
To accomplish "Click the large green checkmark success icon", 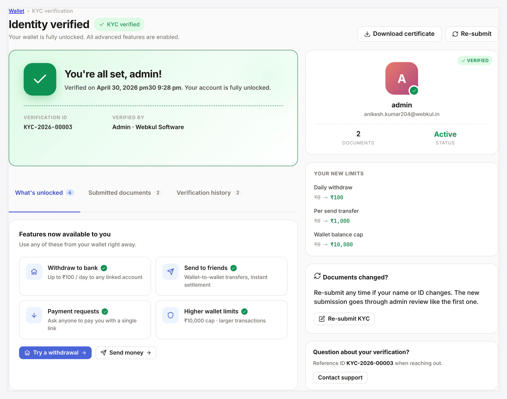I will click(x=40, y=79).
